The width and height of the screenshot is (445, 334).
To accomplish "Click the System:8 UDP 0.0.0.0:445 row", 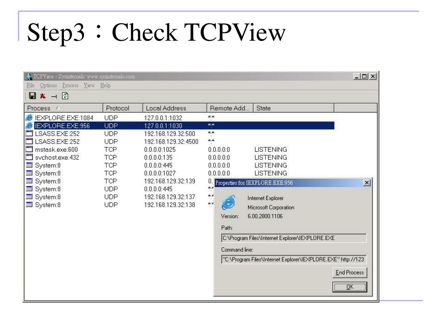I will (119, 189).
